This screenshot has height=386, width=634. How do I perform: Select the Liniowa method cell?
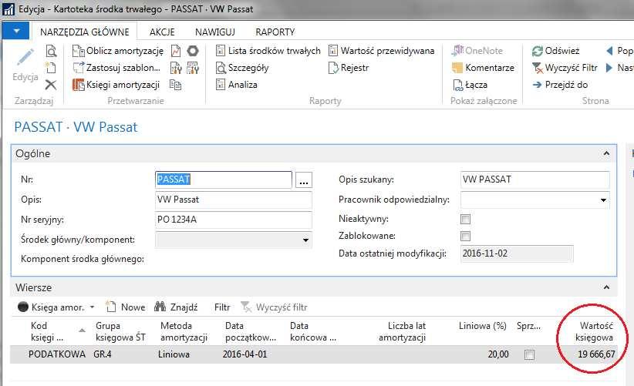pos(174,354)
